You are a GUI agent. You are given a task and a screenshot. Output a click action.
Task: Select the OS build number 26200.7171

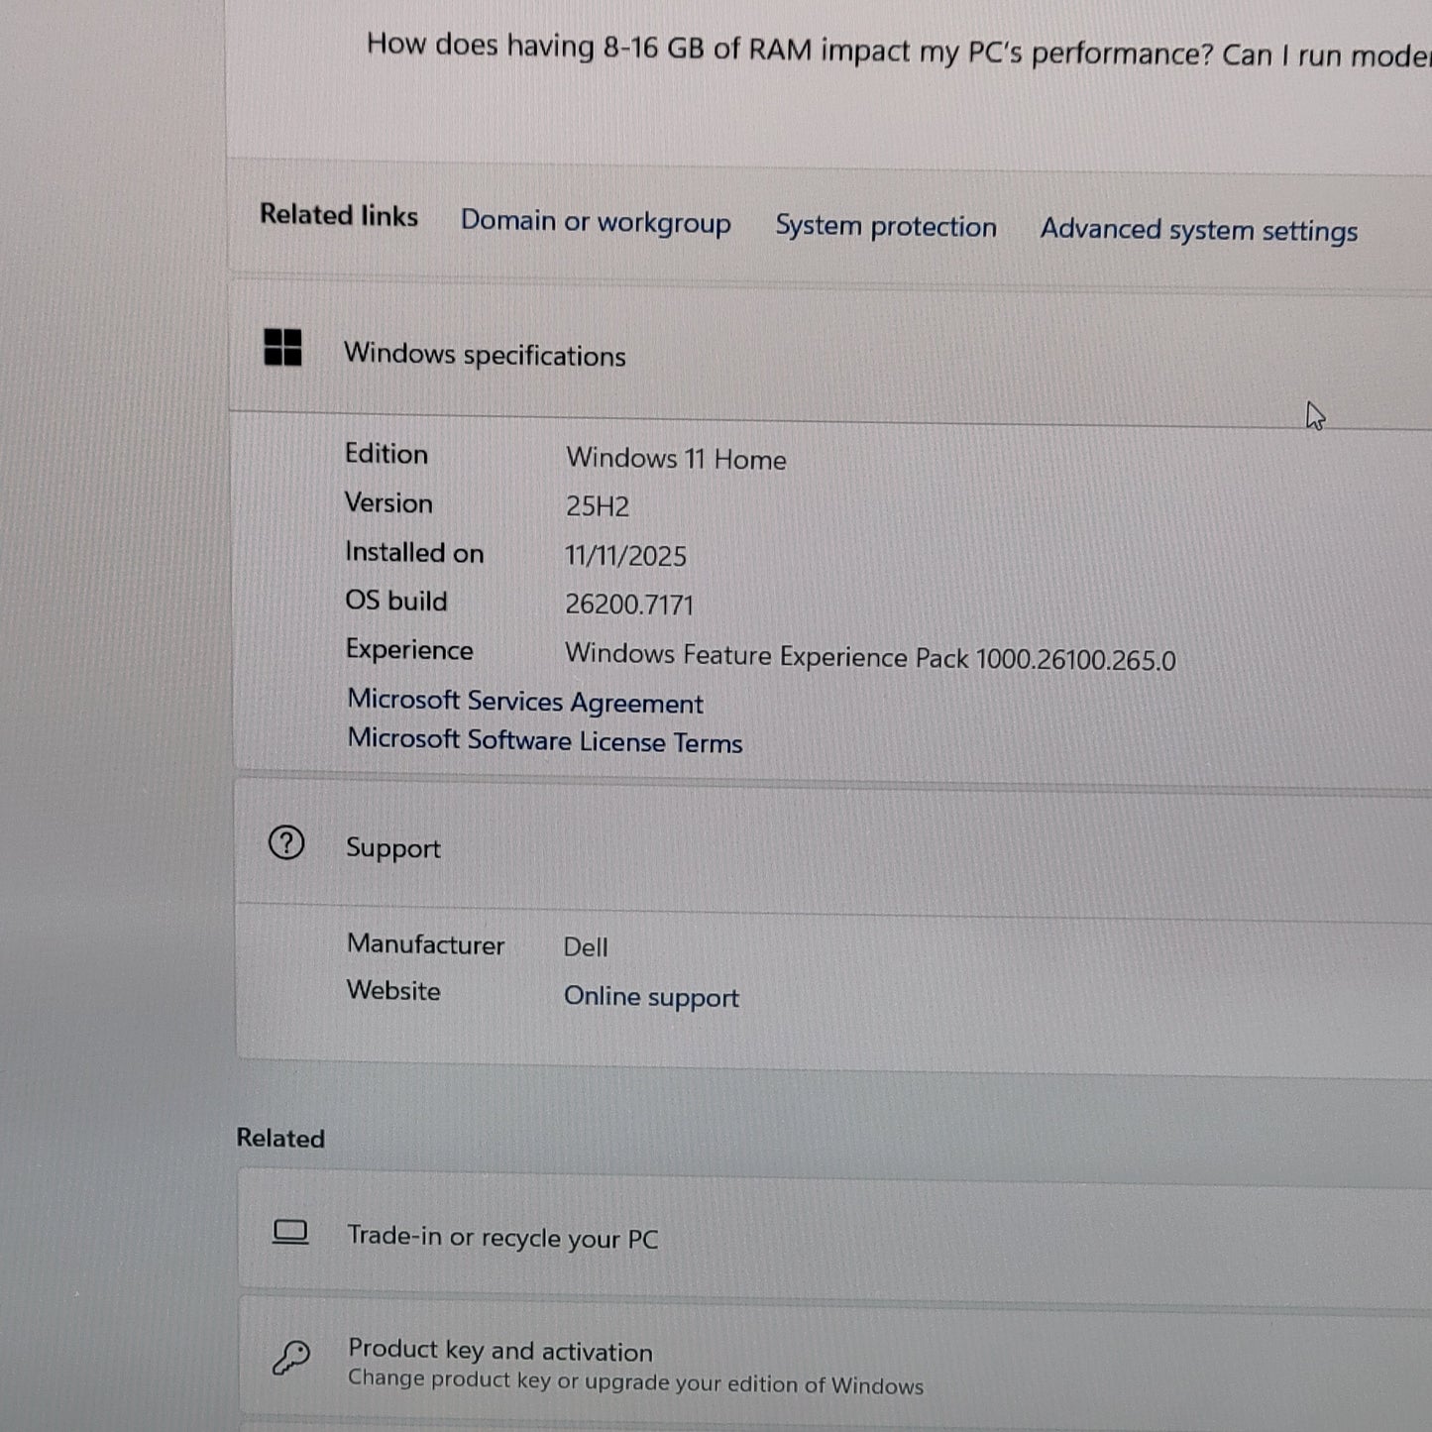coord(629,605)
